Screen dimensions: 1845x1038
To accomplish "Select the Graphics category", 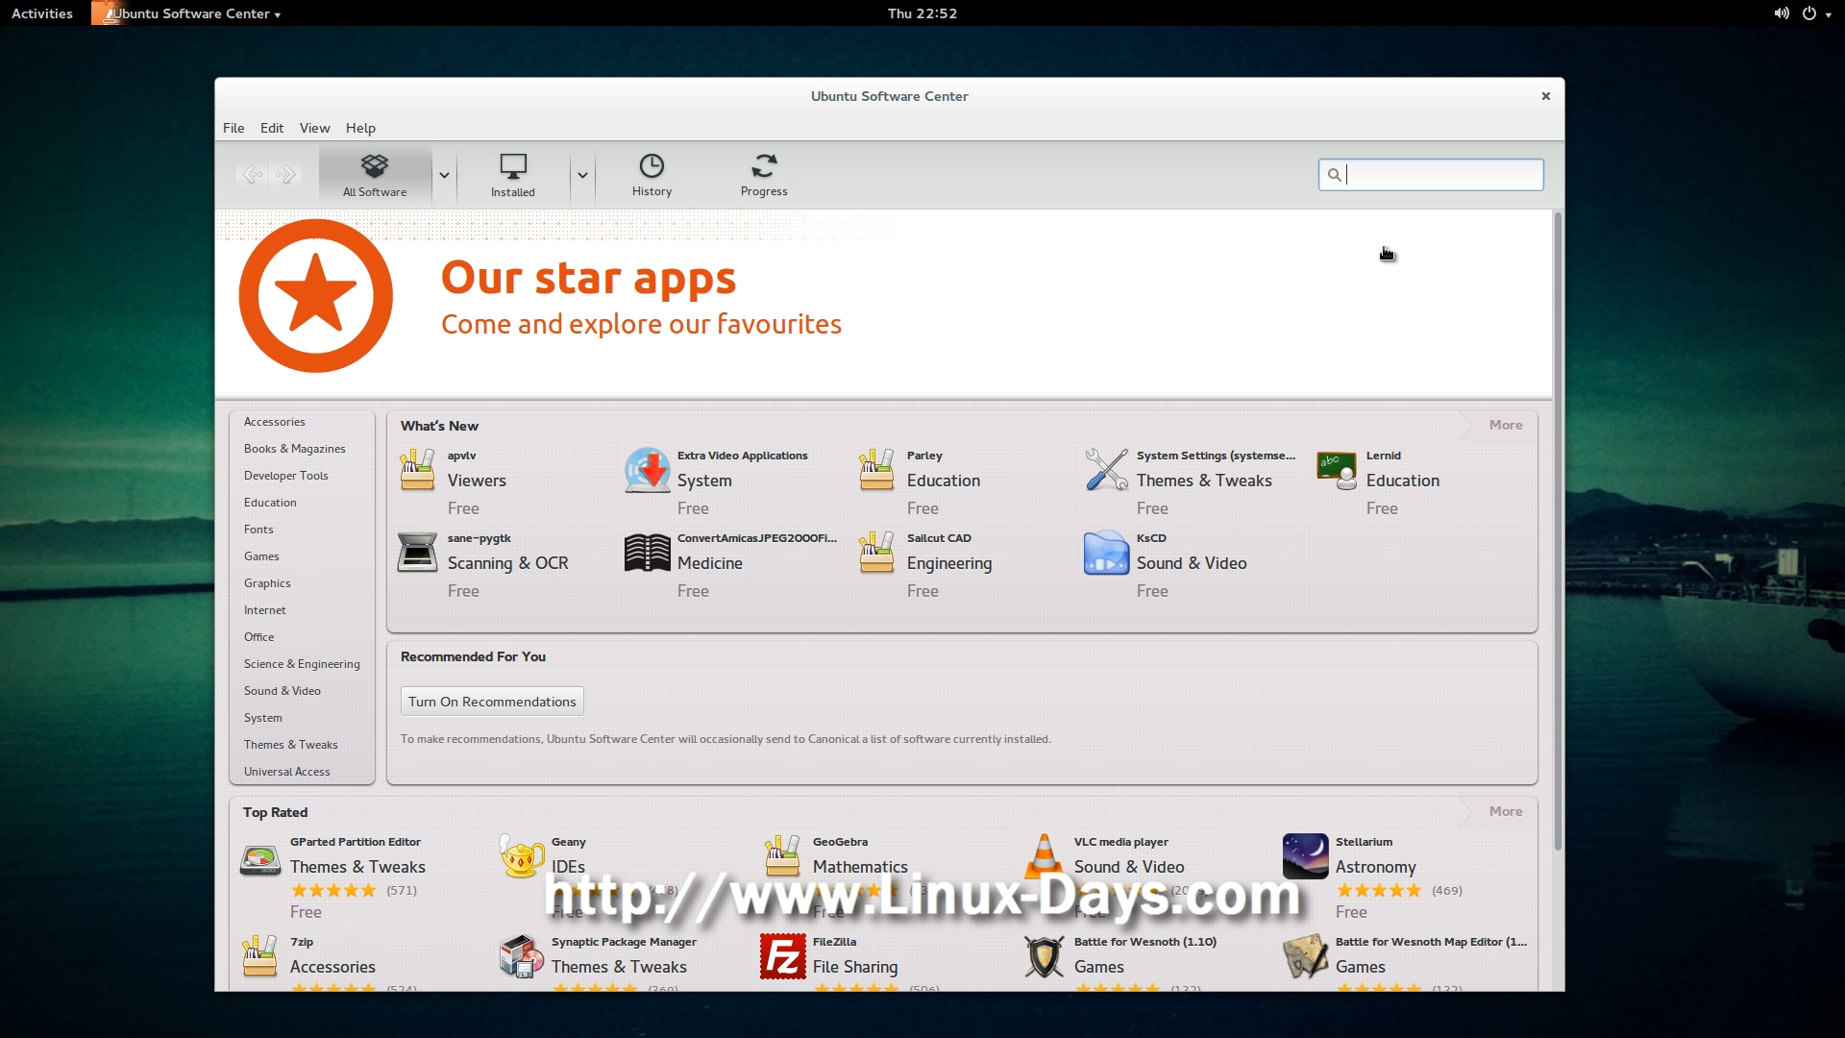I will point(267,583).
